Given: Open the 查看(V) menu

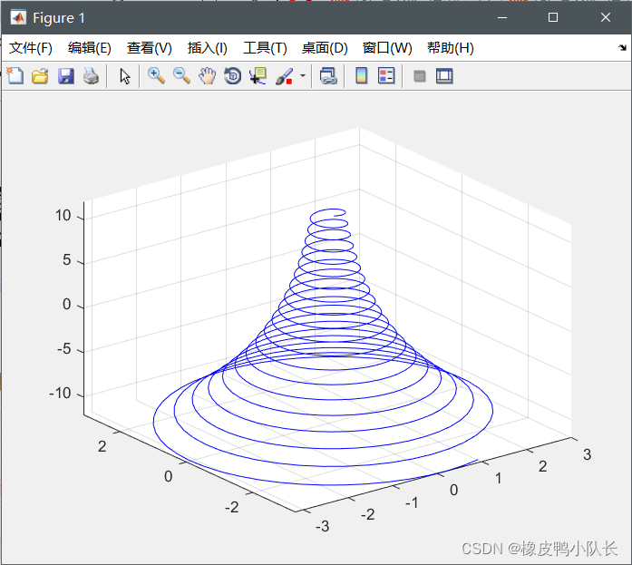Looking at the screenshot, I should click(x=150, y=48).
